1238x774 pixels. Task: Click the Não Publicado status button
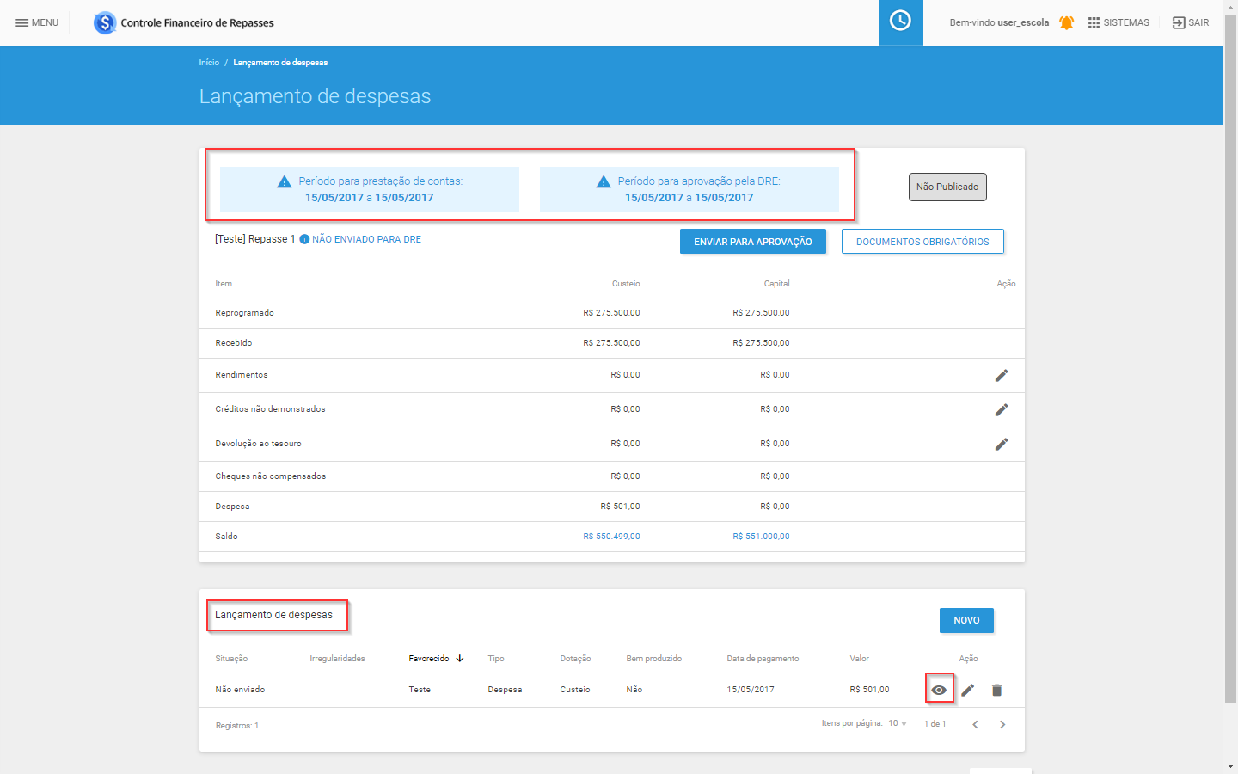[x=947, y=187]
